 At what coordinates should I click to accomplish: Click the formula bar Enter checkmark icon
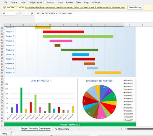pos(28,13)
